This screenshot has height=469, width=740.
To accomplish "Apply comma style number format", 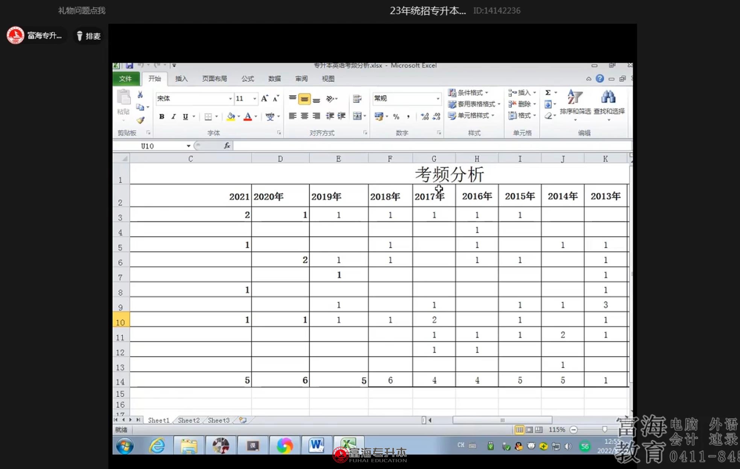I will 408,117.
